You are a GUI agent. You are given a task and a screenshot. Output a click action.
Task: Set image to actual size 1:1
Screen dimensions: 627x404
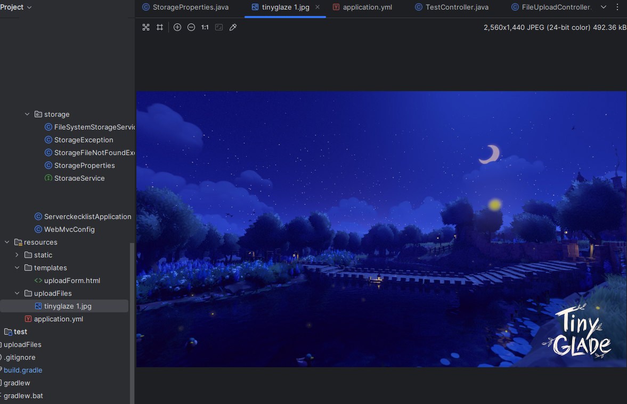pos(205,27)
